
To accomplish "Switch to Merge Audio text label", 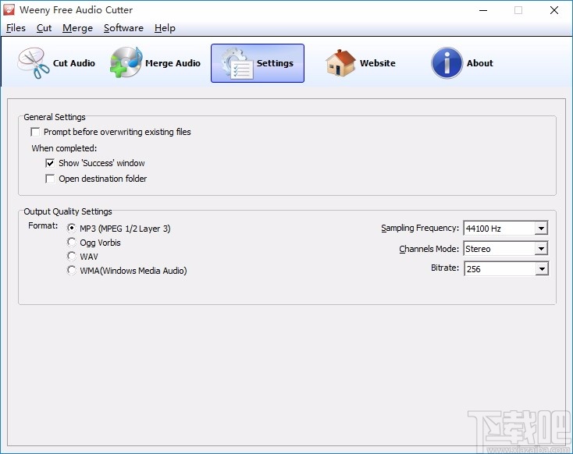I will pos(173,63).
